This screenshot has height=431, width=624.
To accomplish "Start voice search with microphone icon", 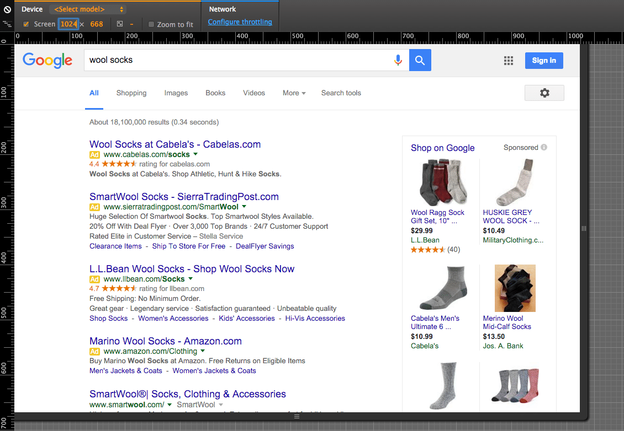I will (398, 60).
